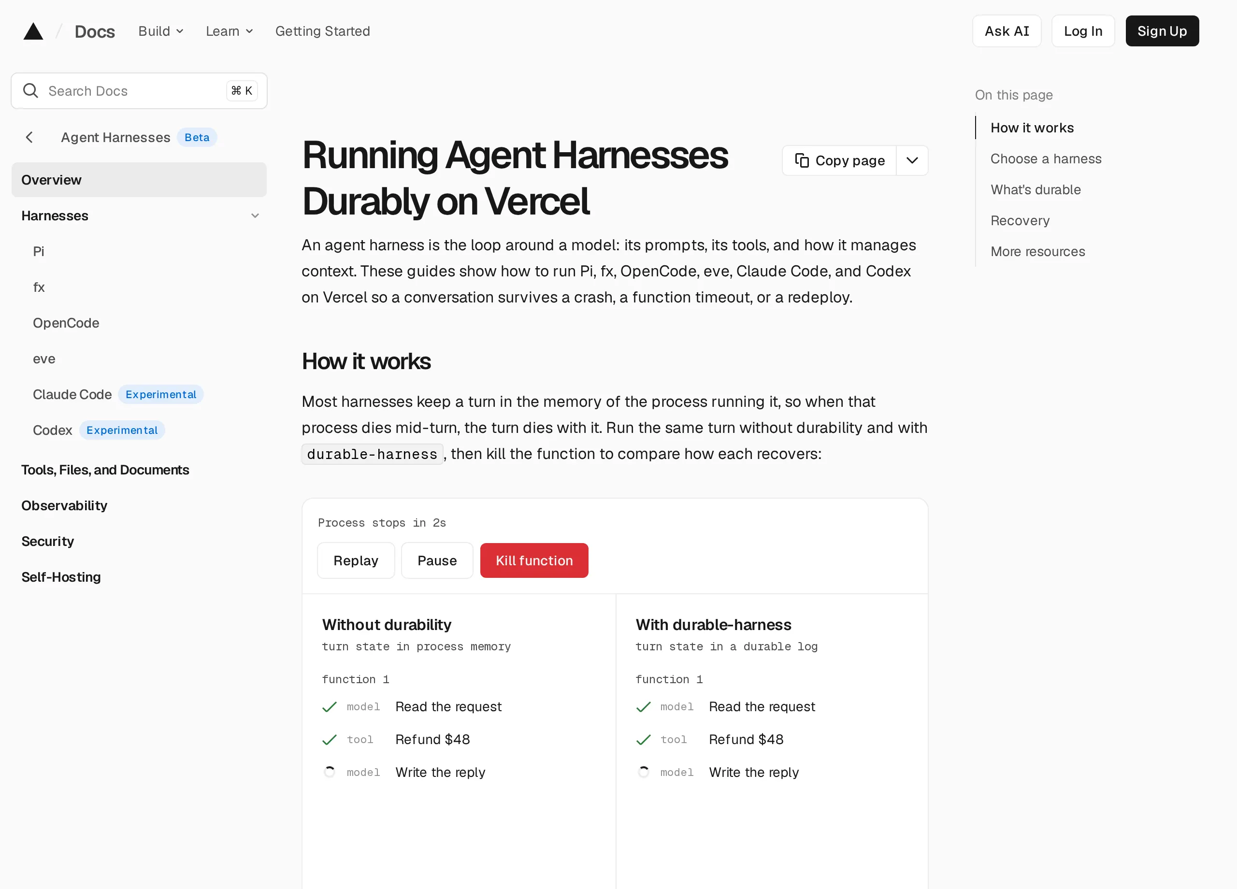Jump to What's durable section

click(1035, 190)
